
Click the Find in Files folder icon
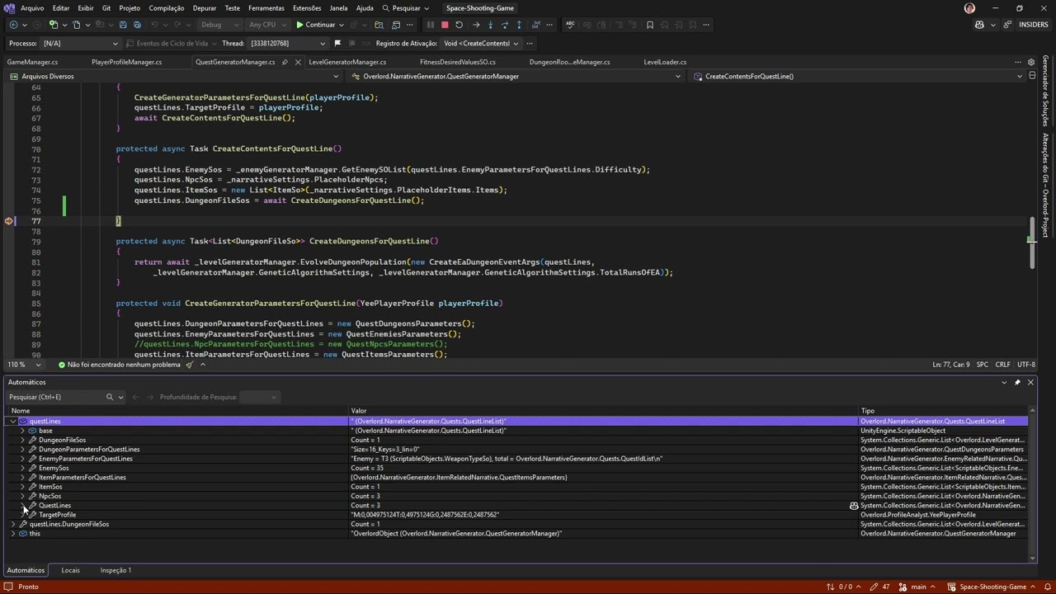379,25
